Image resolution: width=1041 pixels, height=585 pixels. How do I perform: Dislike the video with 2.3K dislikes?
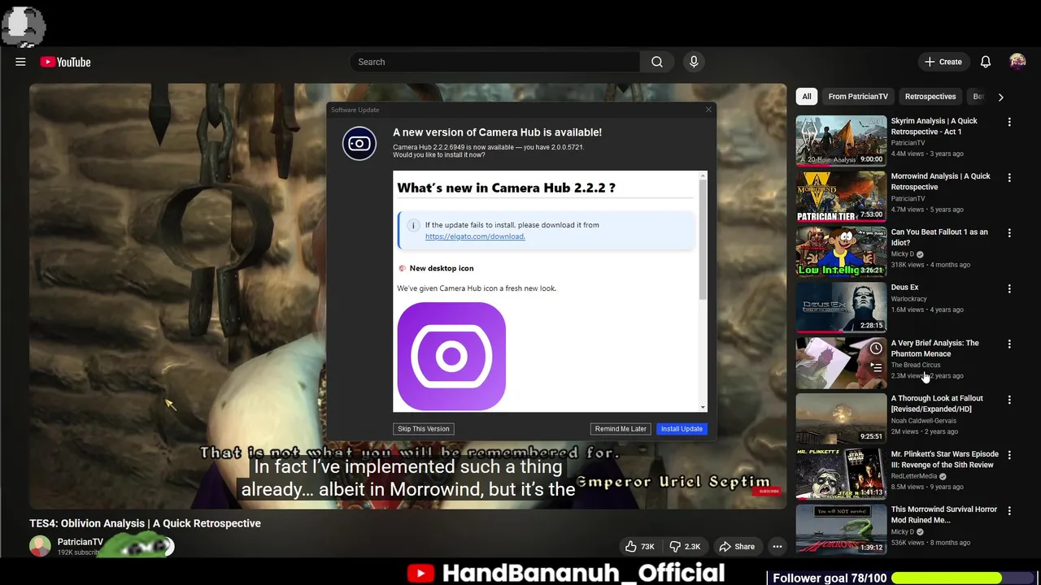point(685,547)
